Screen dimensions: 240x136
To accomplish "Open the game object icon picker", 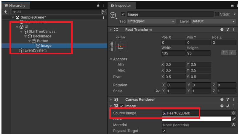I will [x=113, y=15].
